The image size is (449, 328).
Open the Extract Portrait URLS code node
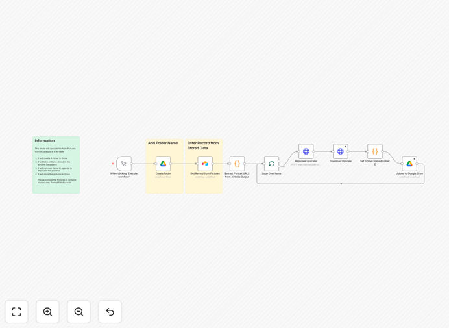pyautogui.click(x=237, y=164)
